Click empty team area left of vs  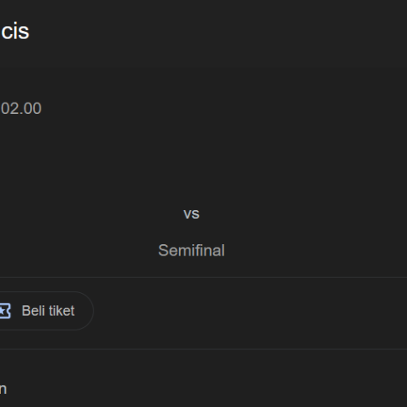(81, 214)
